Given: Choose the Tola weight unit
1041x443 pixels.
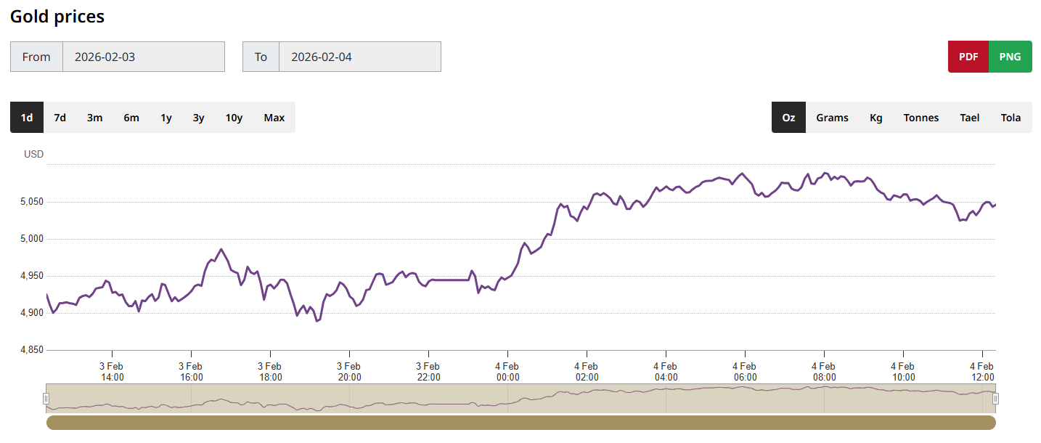Looking at the screenshot, I should (1011, 118).
